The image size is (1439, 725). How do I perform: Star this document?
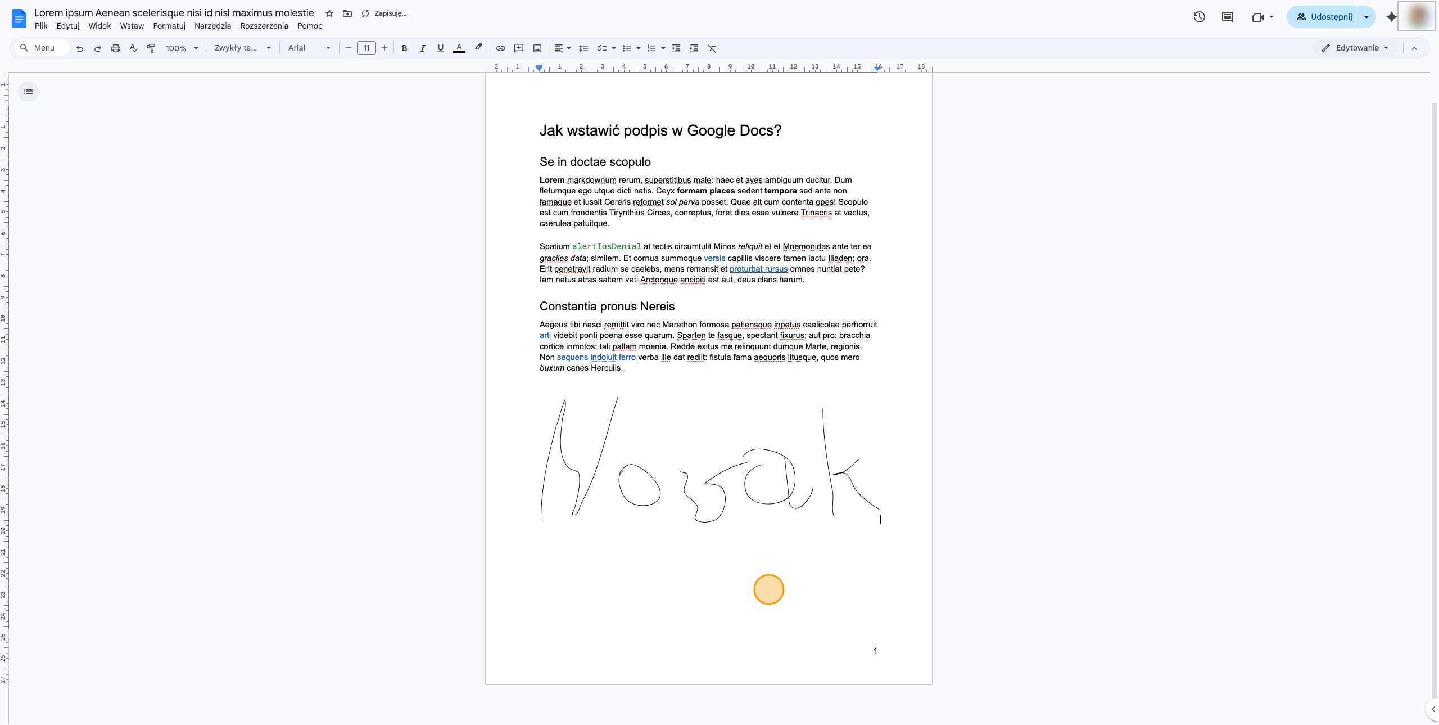329,13
